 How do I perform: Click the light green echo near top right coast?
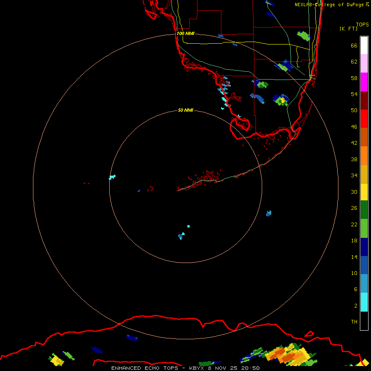pos(303,36)
